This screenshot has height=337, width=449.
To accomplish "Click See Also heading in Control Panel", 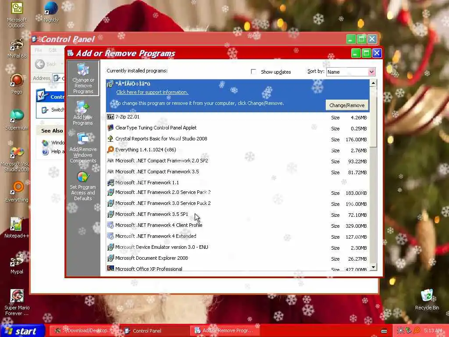I will click(x=52, y=131).
